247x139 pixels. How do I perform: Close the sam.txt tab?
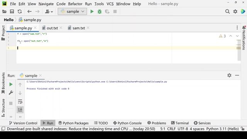tap(88, 28)
